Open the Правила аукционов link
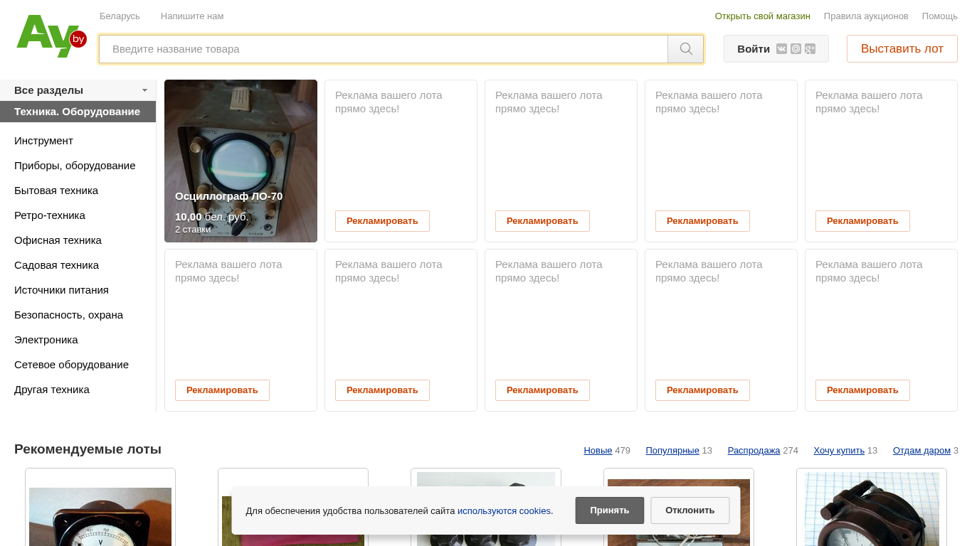 (866, 16)
